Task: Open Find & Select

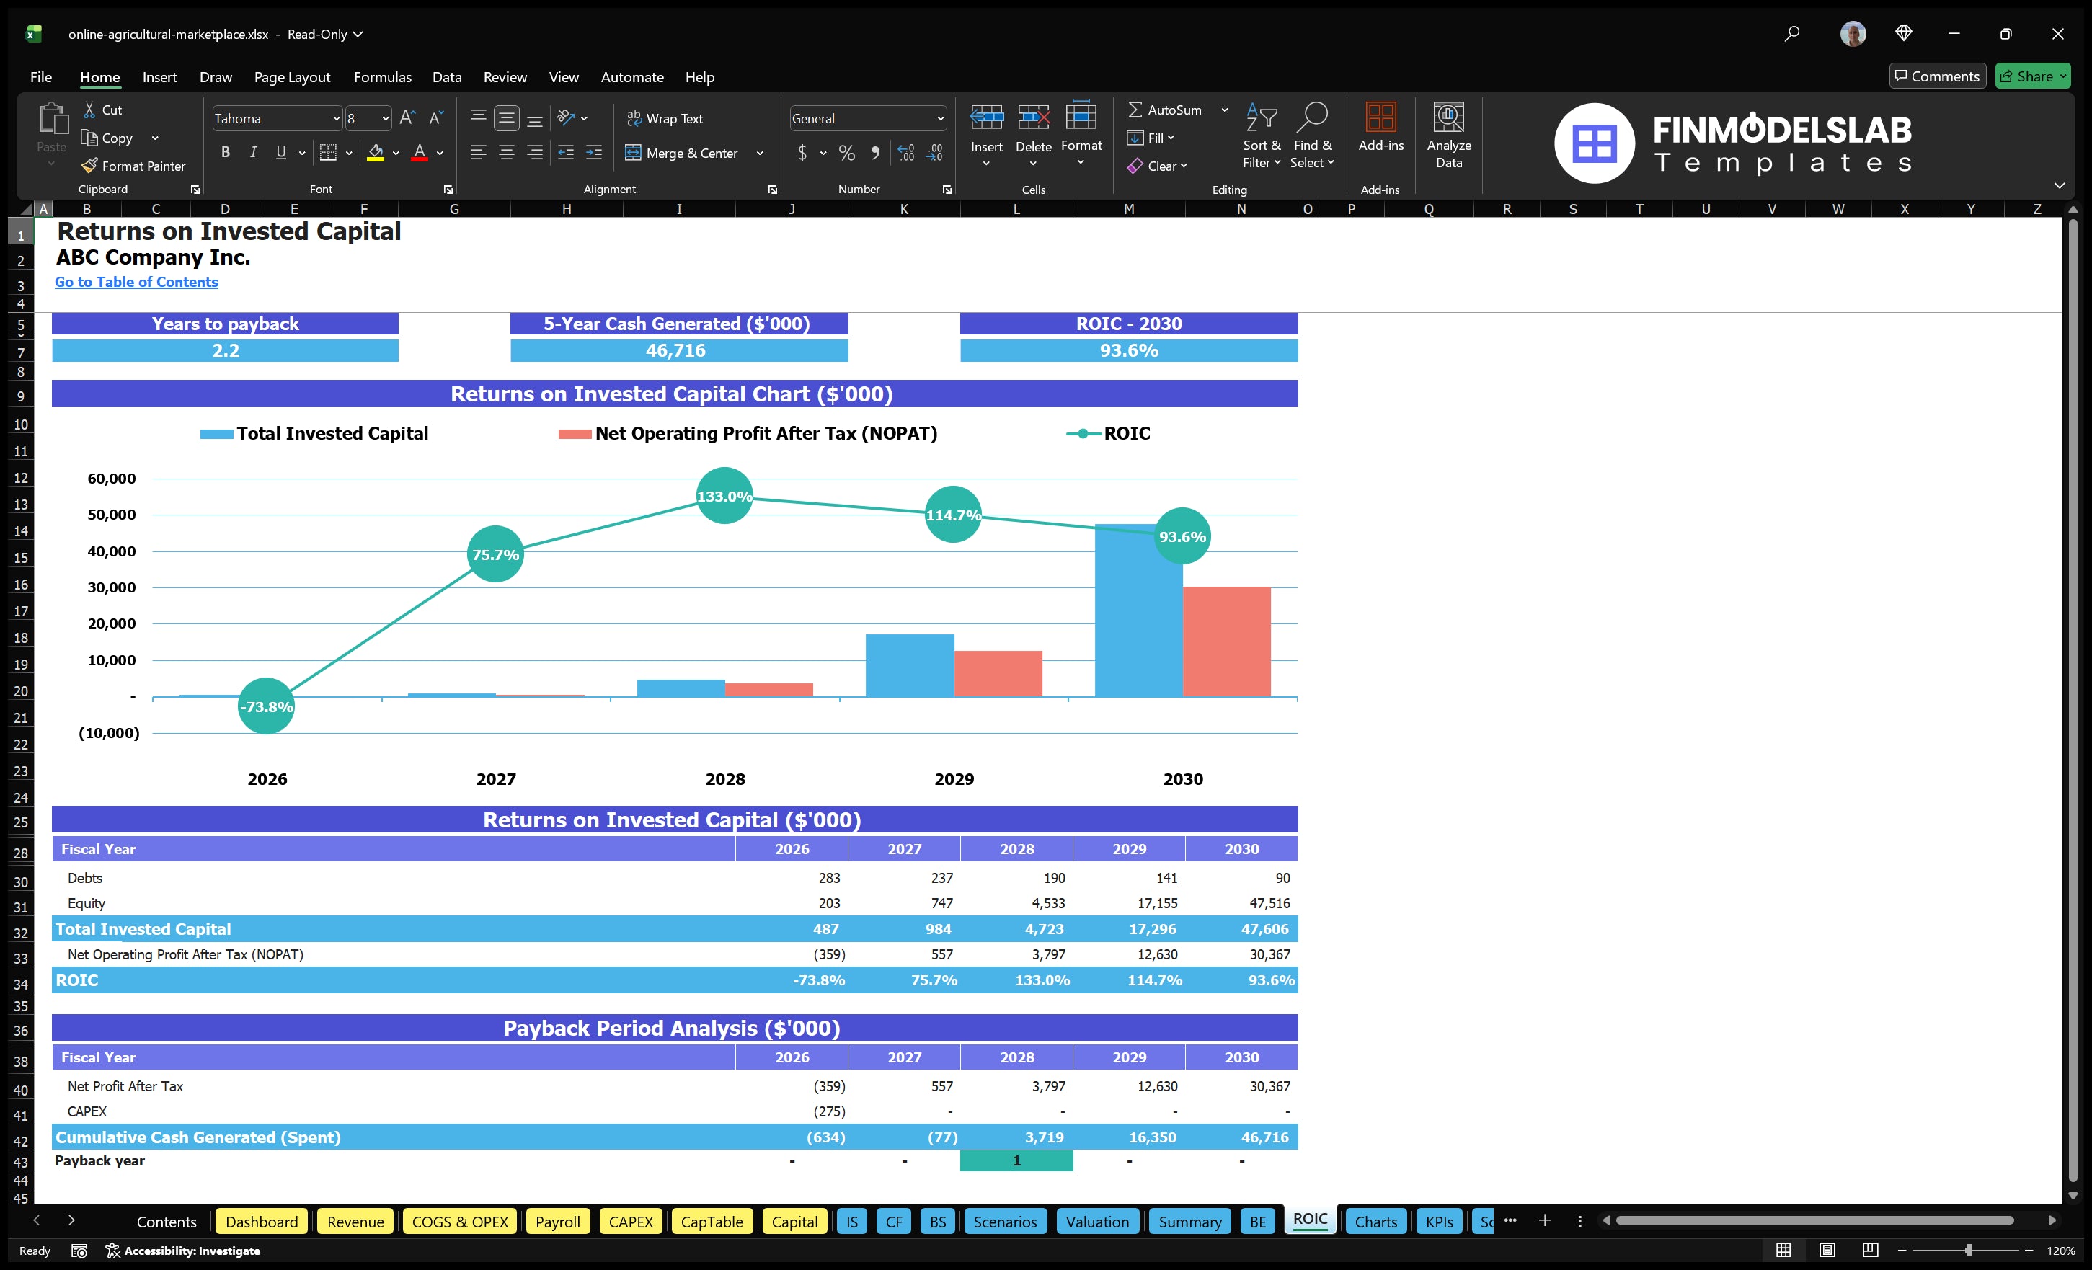Action: coord(1313,136)
